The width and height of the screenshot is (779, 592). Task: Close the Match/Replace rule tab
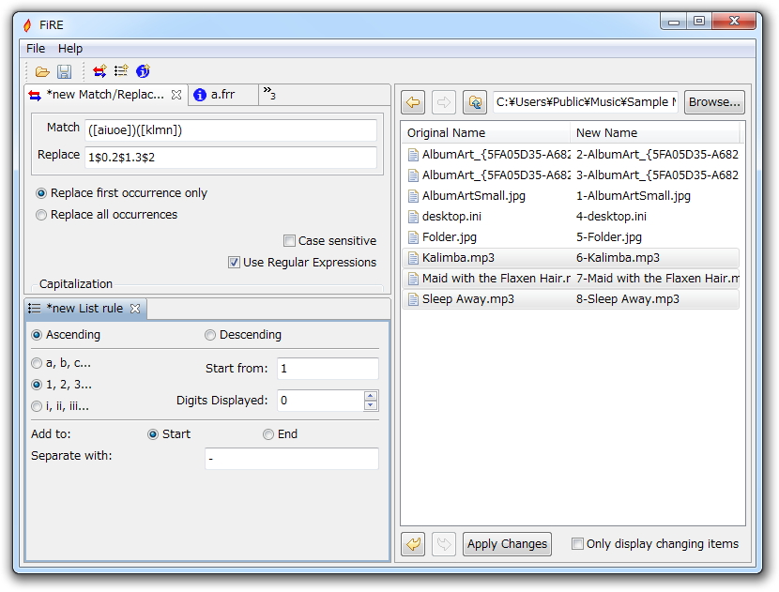click(176, 95)
